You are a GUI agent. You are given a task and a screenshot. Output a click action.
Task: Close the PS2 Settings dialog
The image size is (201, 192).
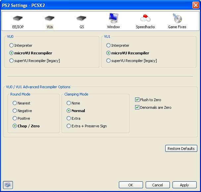pos(196,5)
